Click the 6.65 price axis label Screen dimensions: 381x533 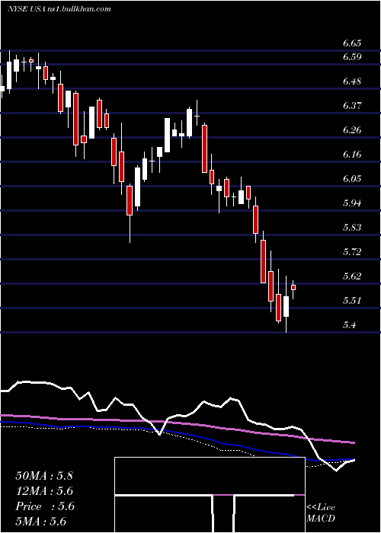pyautogui.click(x=352, y=43)
